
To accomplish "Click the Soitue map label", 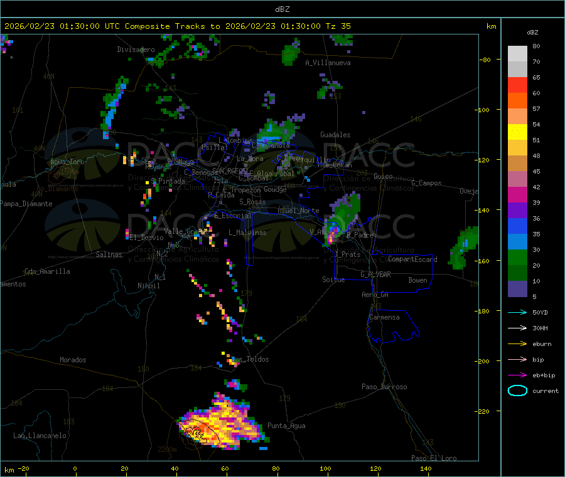I will click(x=333, y=280).
